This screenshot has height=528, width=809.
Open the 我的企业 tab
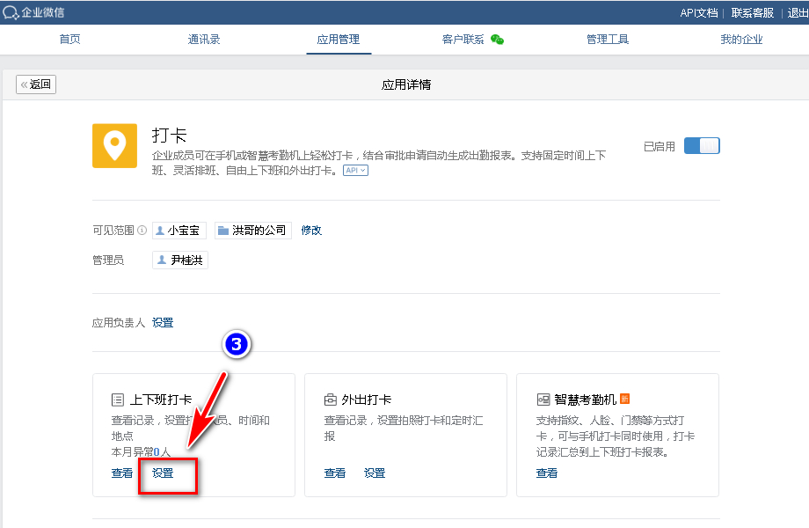point(741,40)
